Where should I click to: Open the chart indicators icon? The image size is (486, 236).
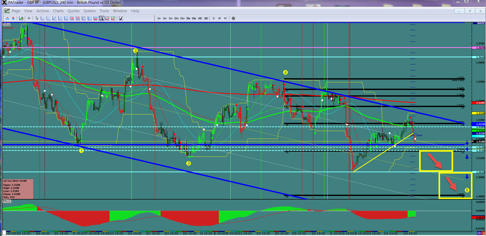[21, 18]
